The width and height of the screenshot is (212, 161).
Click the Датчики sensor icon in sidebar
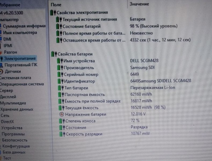click(2, 72)
